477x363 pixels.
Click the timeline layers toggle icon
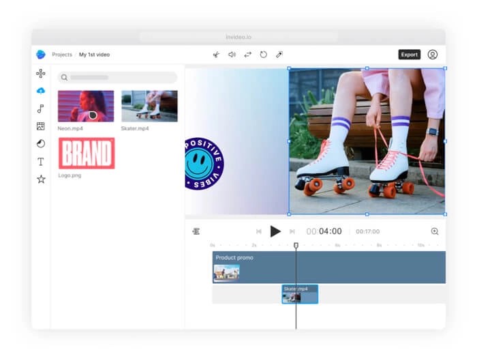coord(196,231)
